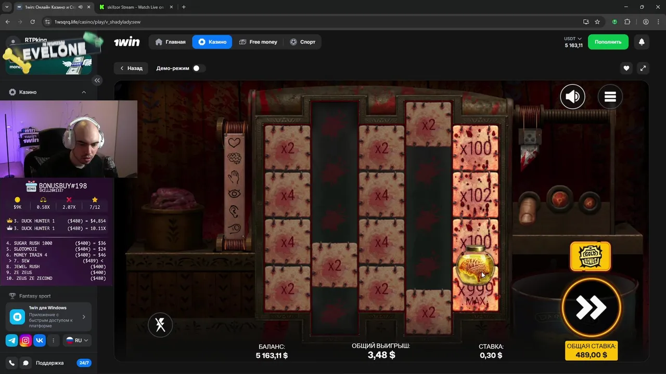Screen dimensions: 666x374
Task: Click the 1win logo
Action: tap(127, 42)
